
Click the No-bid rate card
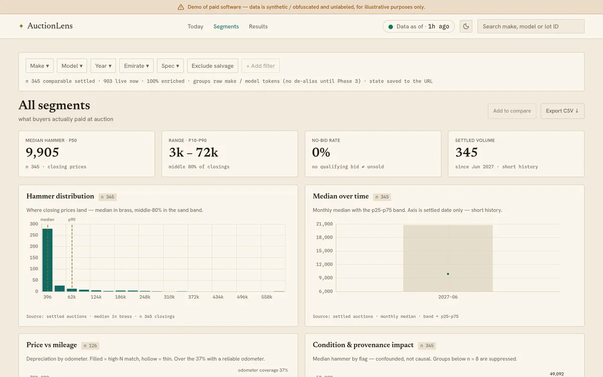click(373, 154)
